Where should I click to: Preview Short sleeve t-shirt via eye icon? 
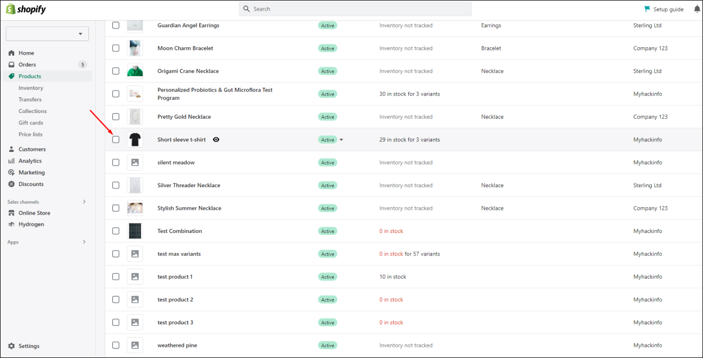tap(216, 140)
